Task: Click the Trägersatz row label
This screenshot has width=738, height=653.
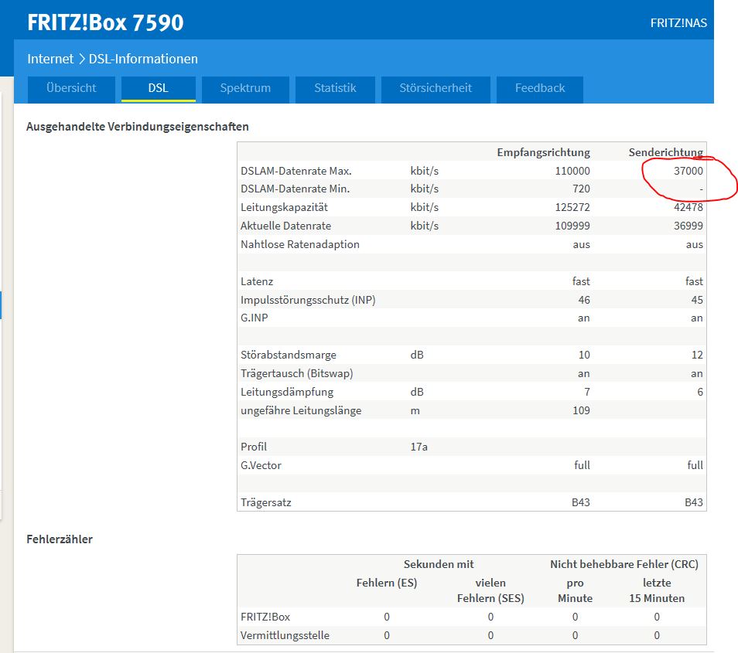Action: [x=266, y=502]
